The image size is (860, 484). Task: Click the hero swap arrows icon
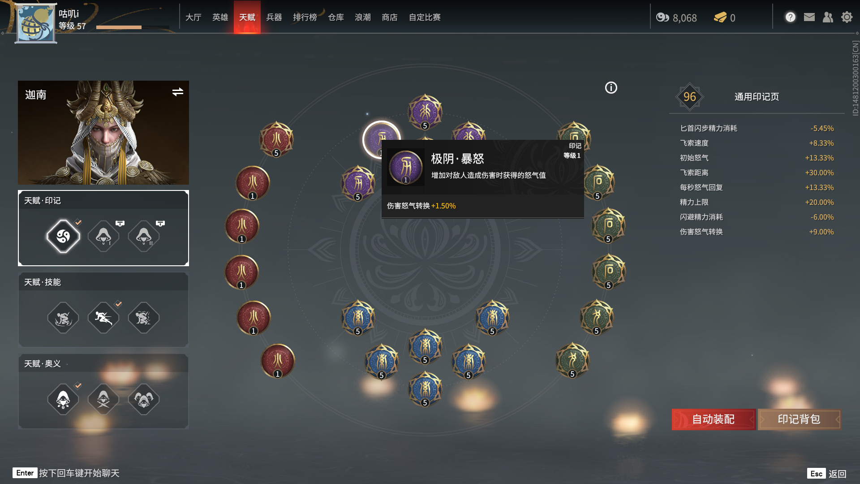[178, 92]
